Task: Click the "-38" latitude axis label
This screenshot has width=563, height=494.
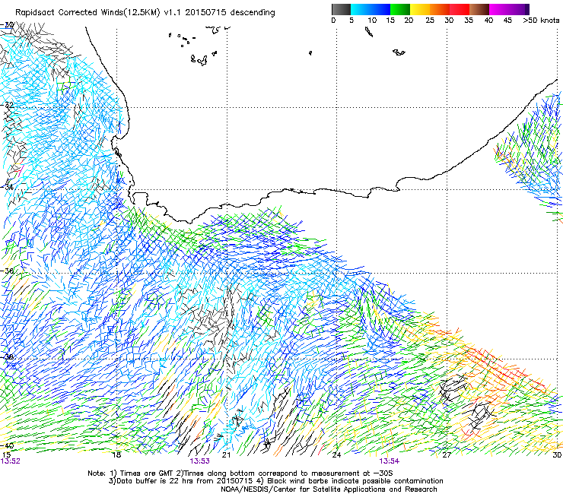Action: 7,357
